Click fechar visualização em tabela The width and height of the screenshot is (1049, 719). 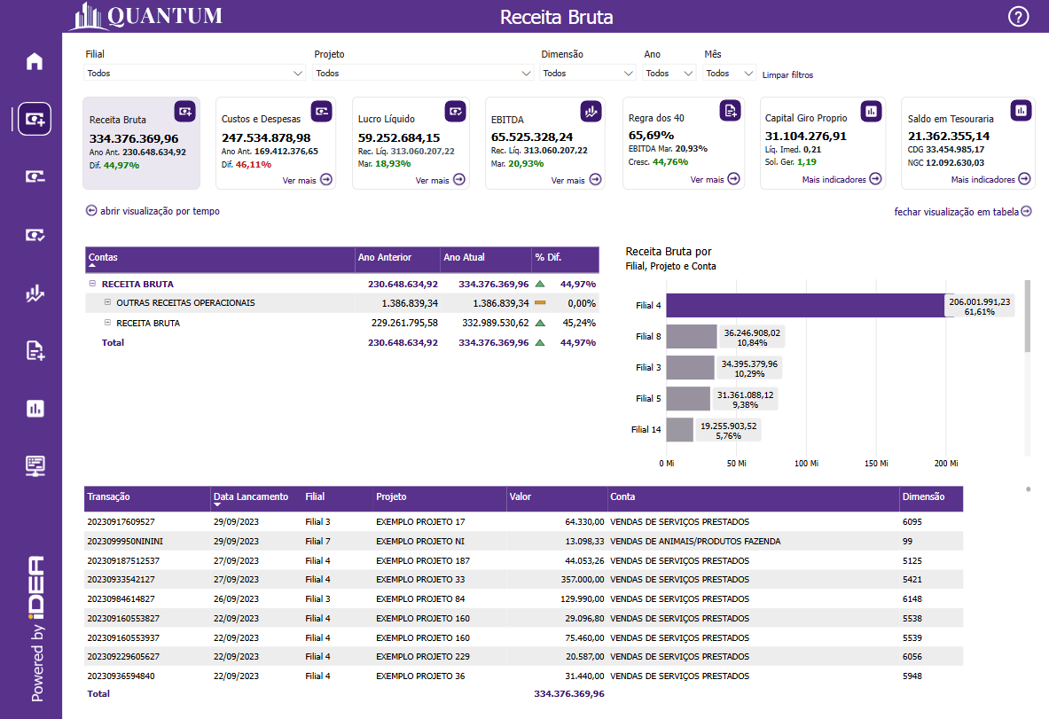pos(962,211)
